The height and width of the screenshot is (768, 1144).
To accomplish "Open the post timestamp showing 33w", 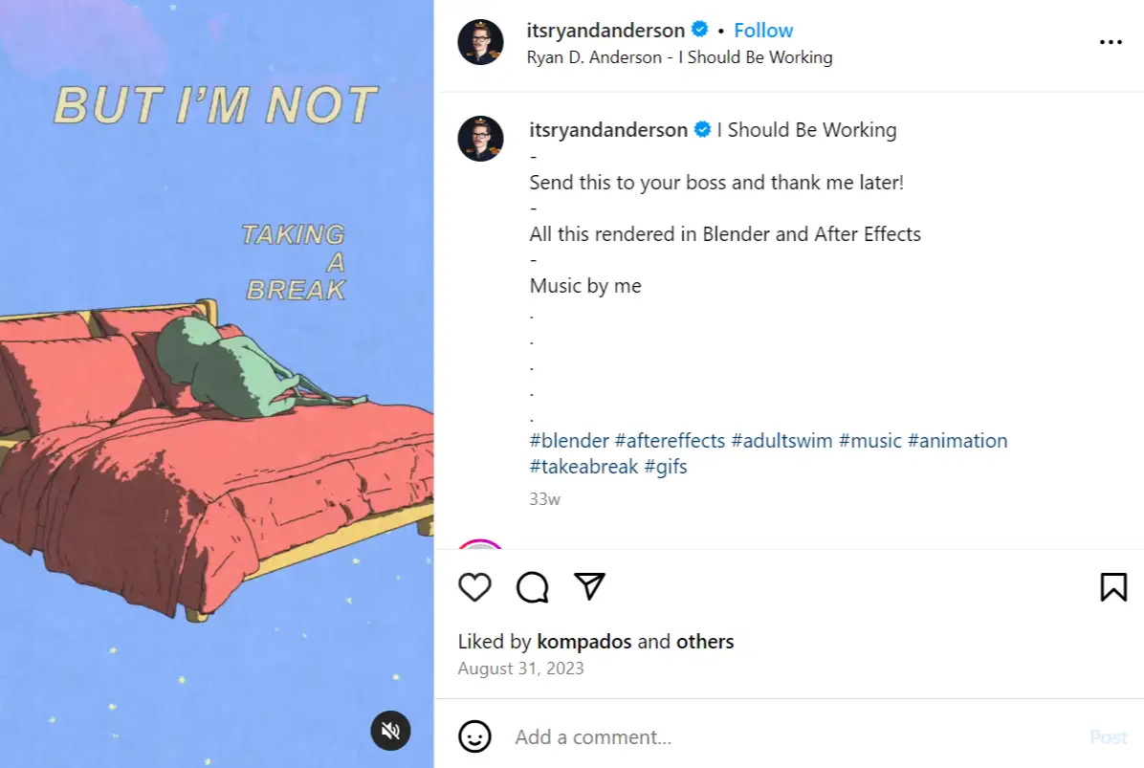I will (x=544, y=498).
